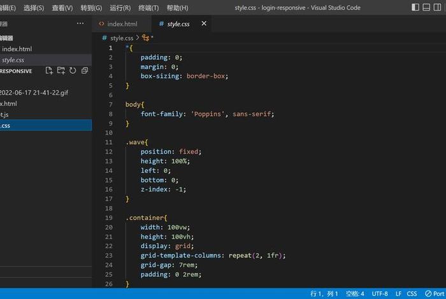Image resolution: width=446 pixels, height=299 pixels.
Task: Click the 'border-box' value on line 4
Action: point(206,76)
